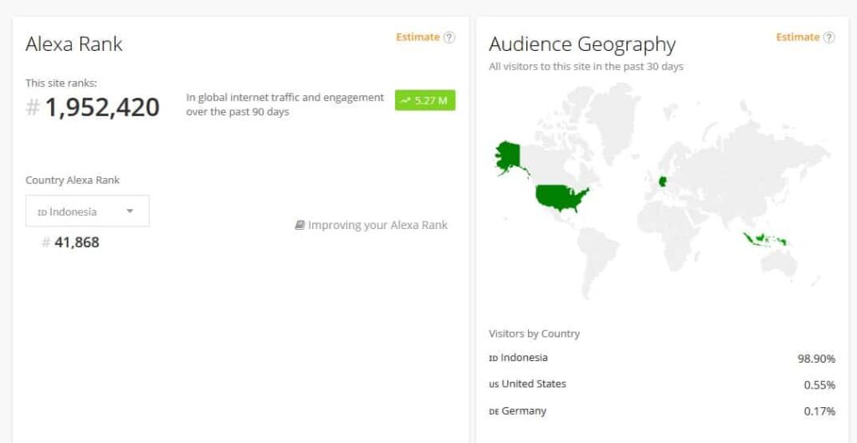857x443 pixels.
Task: Click the Visitors by Country label
Action: (x=534, y=334)
